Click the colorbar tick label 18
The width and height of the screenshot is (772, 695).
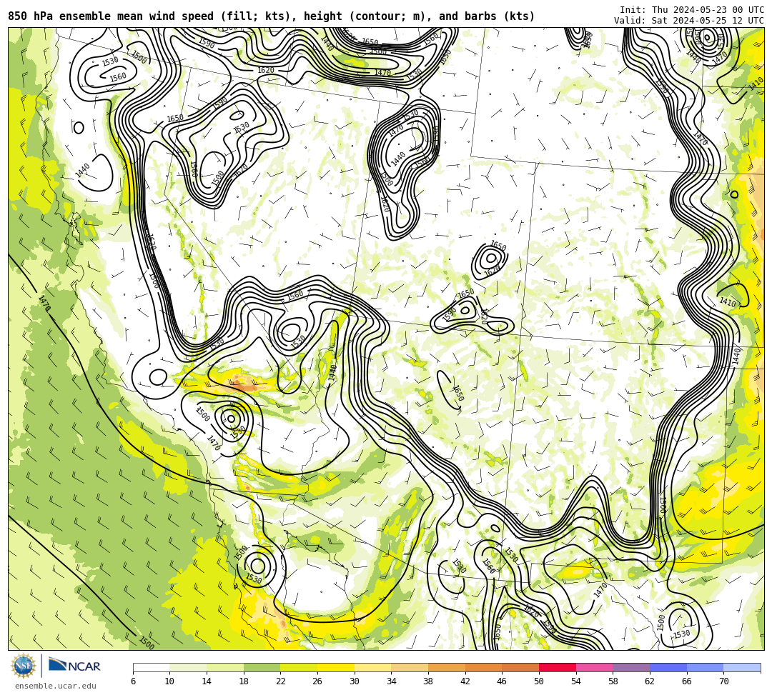[243, 681]
